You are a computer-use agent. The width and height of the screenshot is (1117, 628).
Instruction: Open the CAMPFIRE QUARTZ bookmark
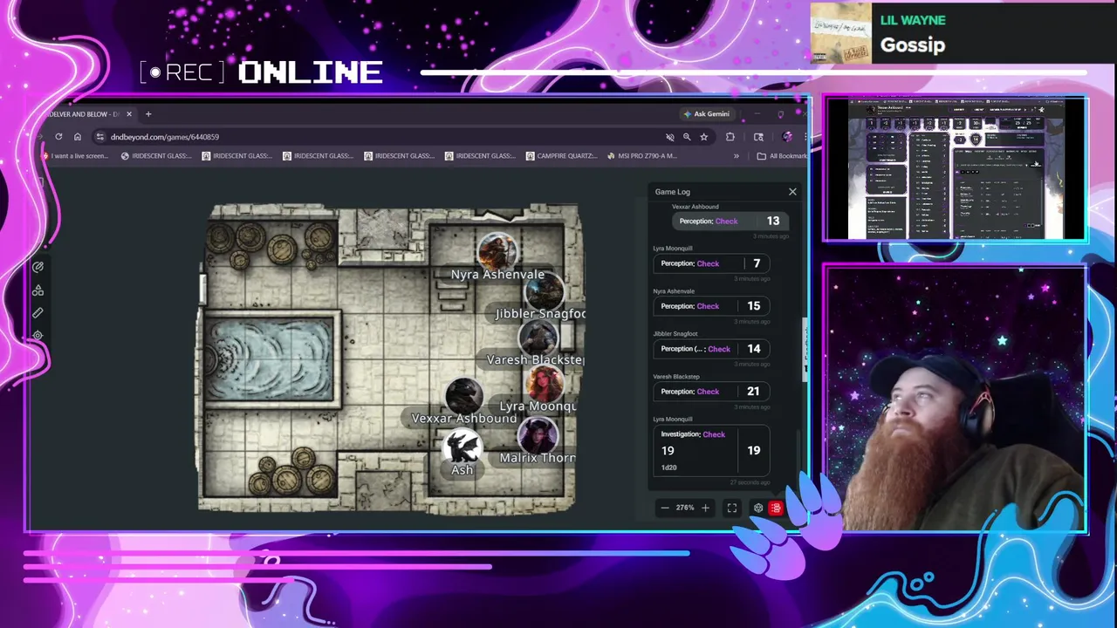tap(562, 156)
